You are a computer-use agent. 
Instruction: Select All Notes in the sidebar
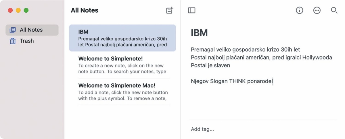[32, 30]
